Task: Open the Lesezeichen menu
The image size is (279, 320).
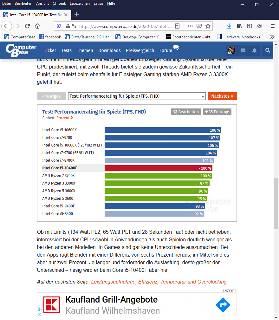Action: [80, 3]
